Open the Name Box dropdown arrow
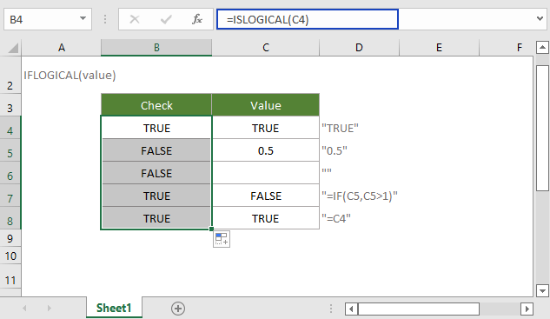Screen dimensions: 550x319 point(83,18)
